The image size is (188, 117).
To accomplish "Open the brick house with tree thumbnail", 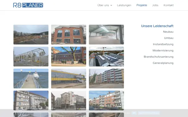I will [x=69, y=56].
